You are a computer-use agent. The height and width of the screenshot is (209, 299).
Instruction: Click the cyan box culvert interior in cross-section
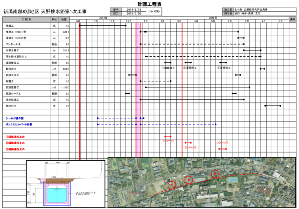coord(57,195)
